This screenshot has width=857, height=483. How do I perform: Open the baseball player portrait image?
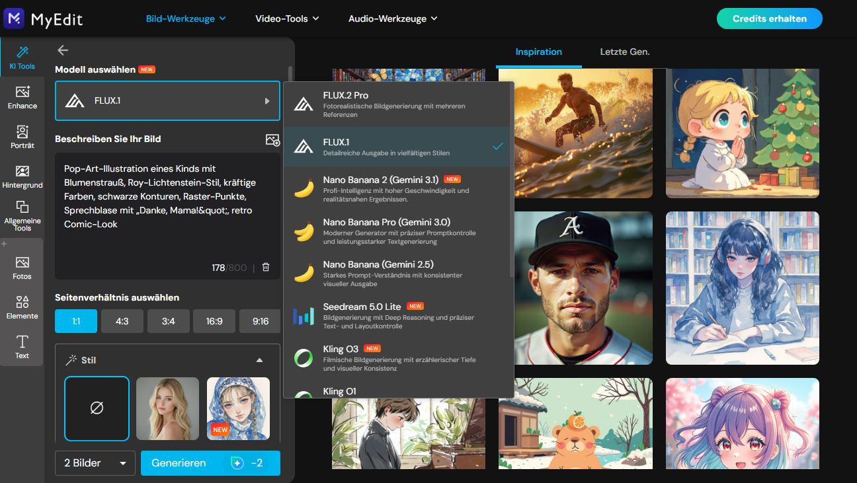coord(575,288)
